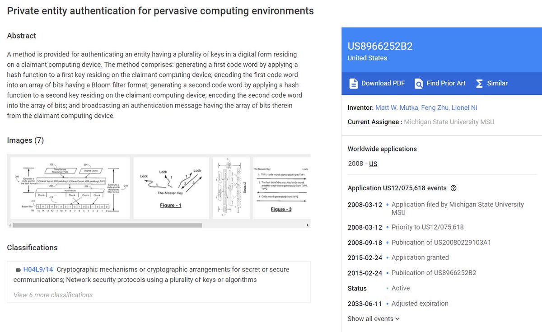Click the images horizontal scrollbar
542x332 pixels.
(107, 225)
